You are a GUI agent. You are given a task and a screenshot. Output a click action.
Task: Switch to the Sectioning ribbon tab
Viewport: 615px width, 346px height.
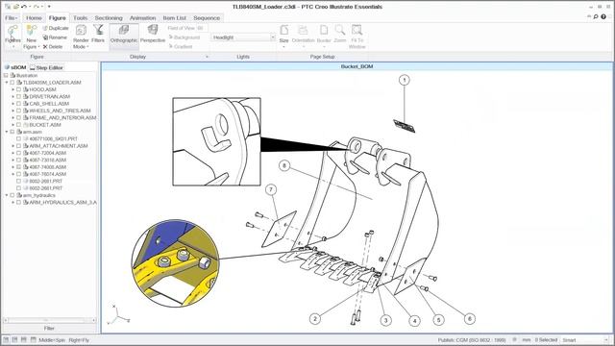[x=109, y=18]
